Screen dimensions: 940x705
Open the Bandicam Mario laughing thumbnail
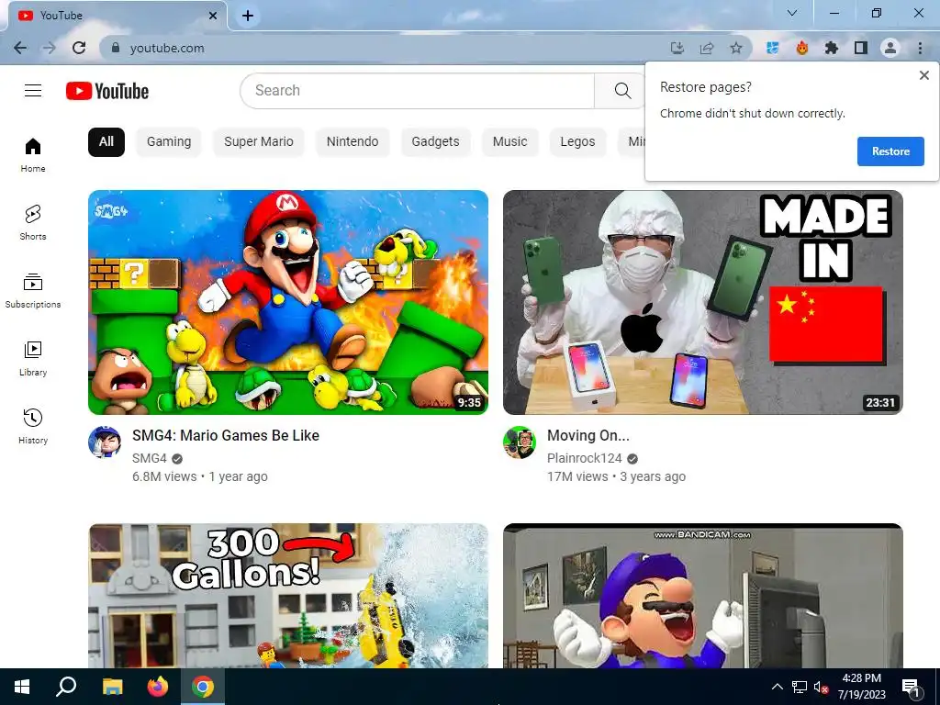pos(702,596)
